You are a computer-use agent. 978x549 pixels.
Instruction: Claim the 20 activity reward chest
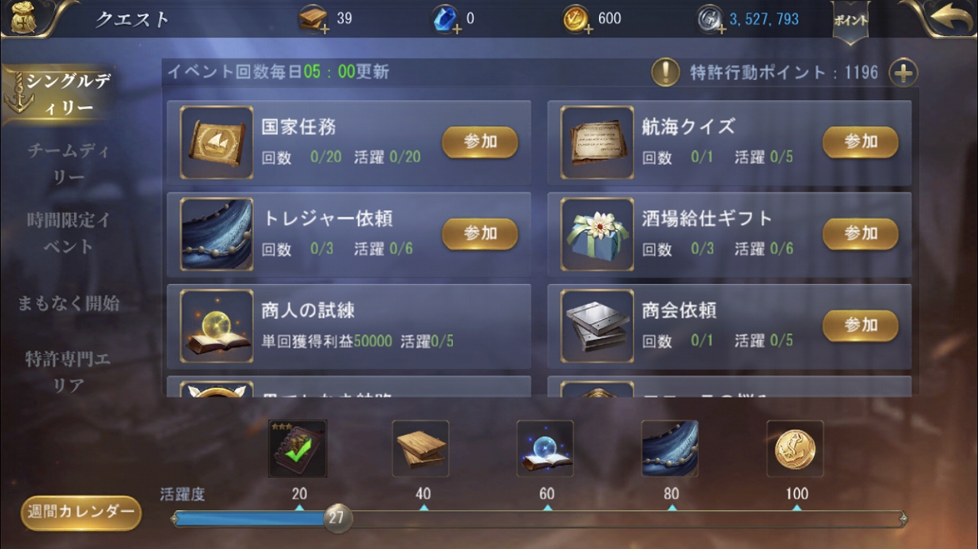[x=298, y=448]
